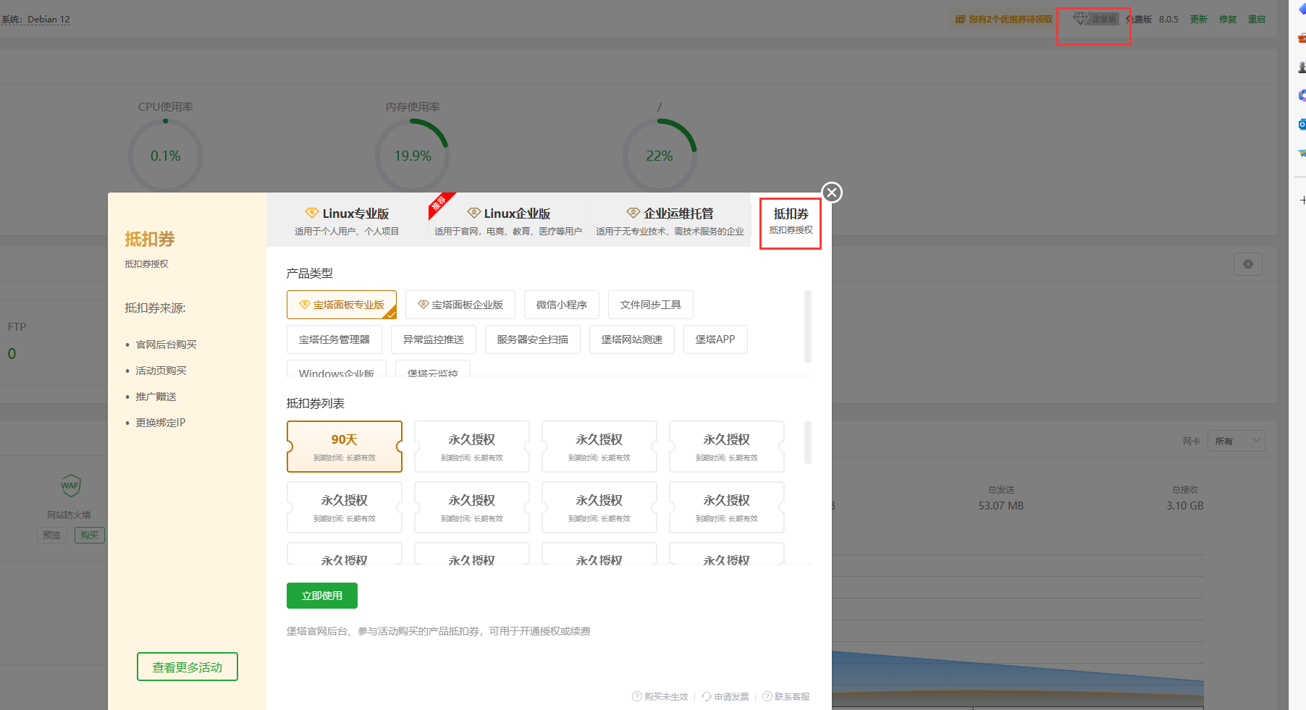Click the 抵扣券列表 scrollbar

tap(808, 442)
